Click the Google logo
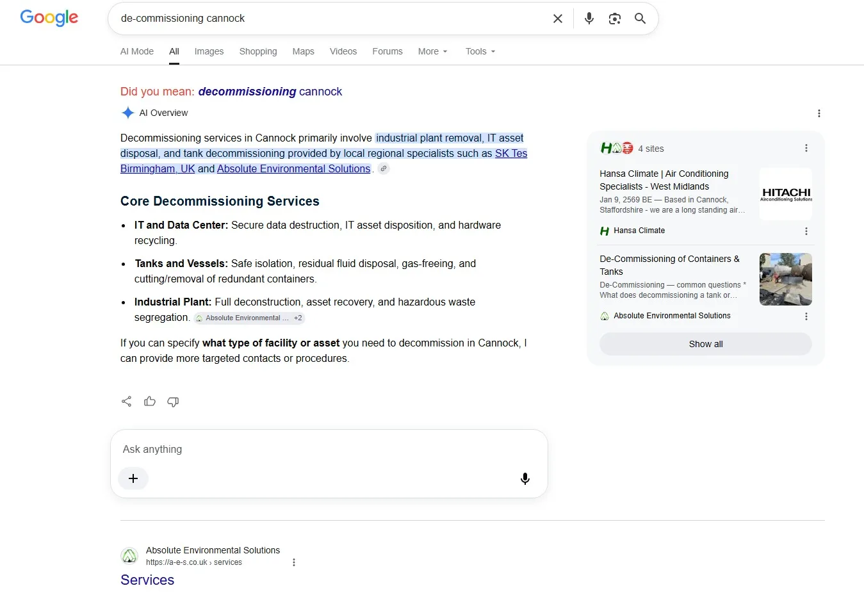The image size is (864, 595). point(49,18)
